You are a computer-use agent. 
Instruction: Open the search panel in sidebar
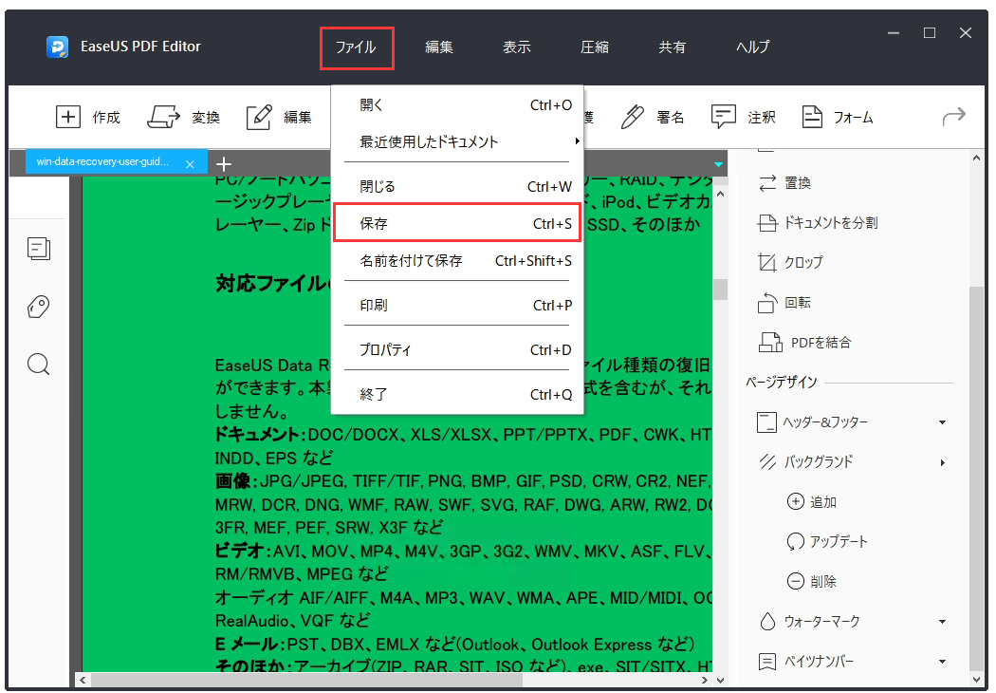(x=38, y=364)
